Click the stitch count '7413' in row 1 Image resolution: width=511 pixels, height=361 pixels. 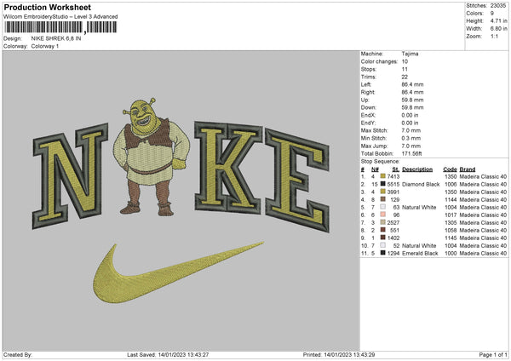pos(393,176)
